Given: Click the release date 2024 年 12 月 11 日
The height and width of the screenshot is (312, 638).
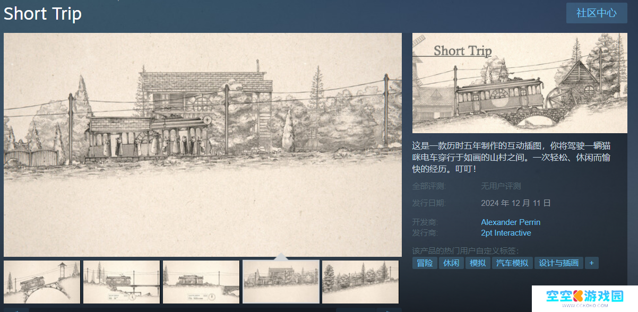Looking at the screenshot, I should coord(516,203).
